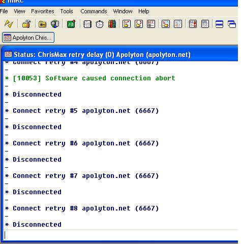Open the Log files icon
241x244 pixels.
(178, 24)
